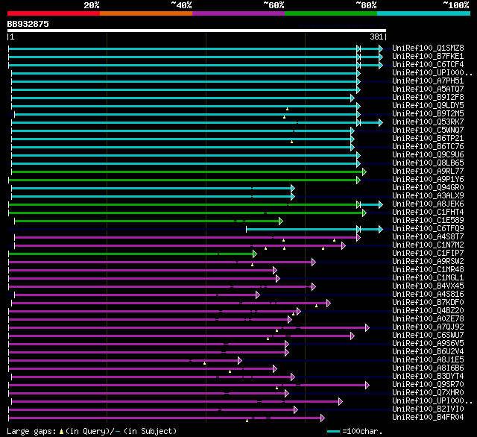Select the UniRef100_Q9SR70 label
This screenshot has width=477, height=437.
[x=428, y=385]
